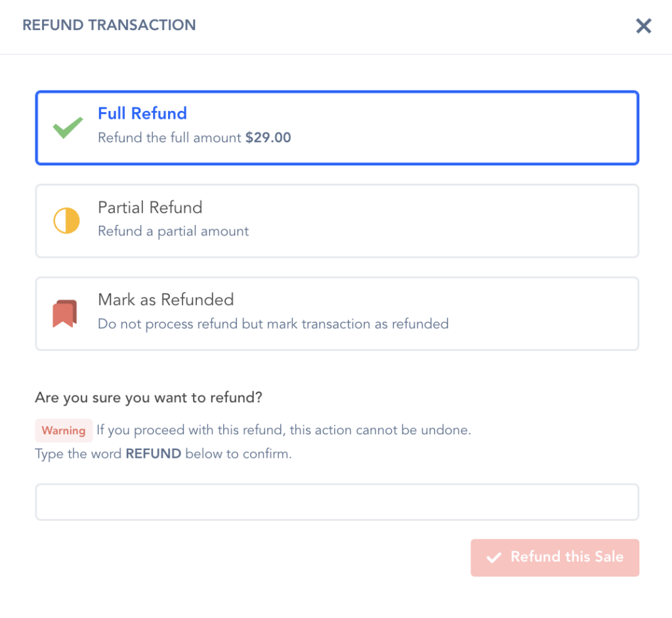Click the green checkmark icon for Full Refund

click(68, 127)
